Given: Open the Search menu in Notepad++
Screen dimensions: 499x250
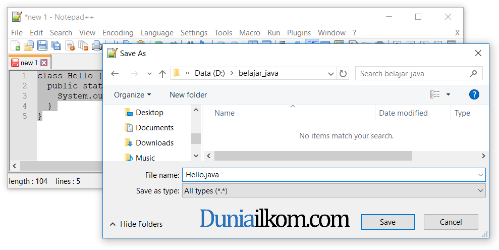Looking at the screenshot, I should pyautogui.click(x=61, y=33).
